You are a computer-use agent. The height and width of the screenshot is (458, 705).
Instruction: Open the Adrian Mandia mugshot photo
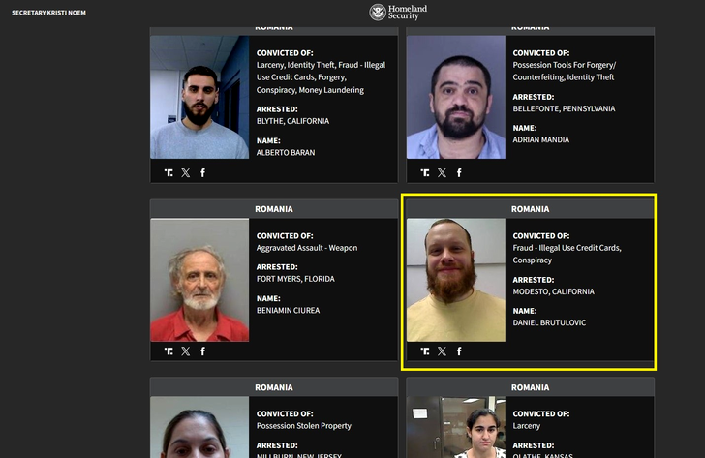456,97
